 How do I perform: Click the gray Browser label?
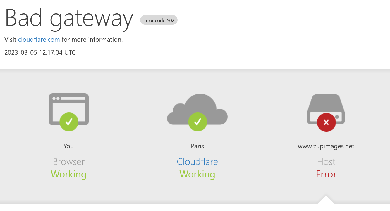tap(68, 161)
